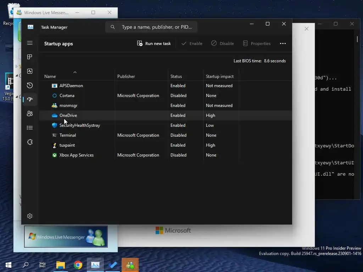Click the Enable toolbar button
This screenshot has height=272, width=363.
point(192,44)
